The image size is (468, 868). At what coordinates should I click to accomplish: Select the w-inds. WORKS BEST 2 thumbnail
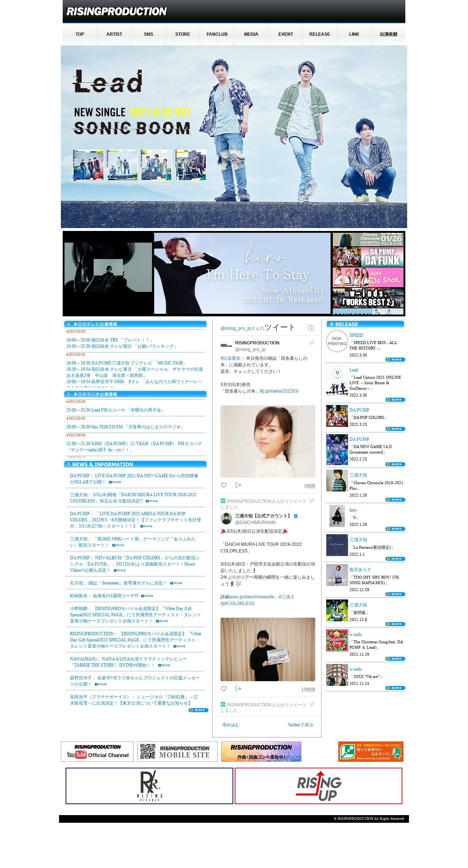tap(368, 298)
